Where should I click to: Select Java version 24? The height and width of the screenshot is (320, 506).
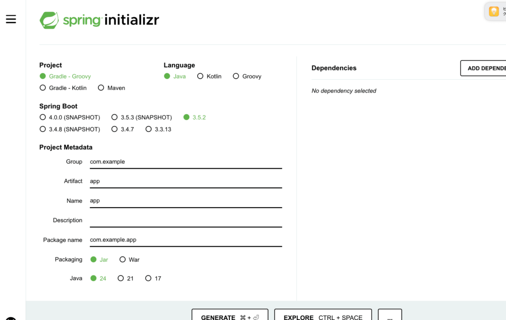98,278
